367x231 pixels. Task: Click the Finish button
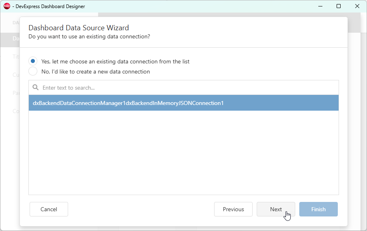(x=318, y=209)
